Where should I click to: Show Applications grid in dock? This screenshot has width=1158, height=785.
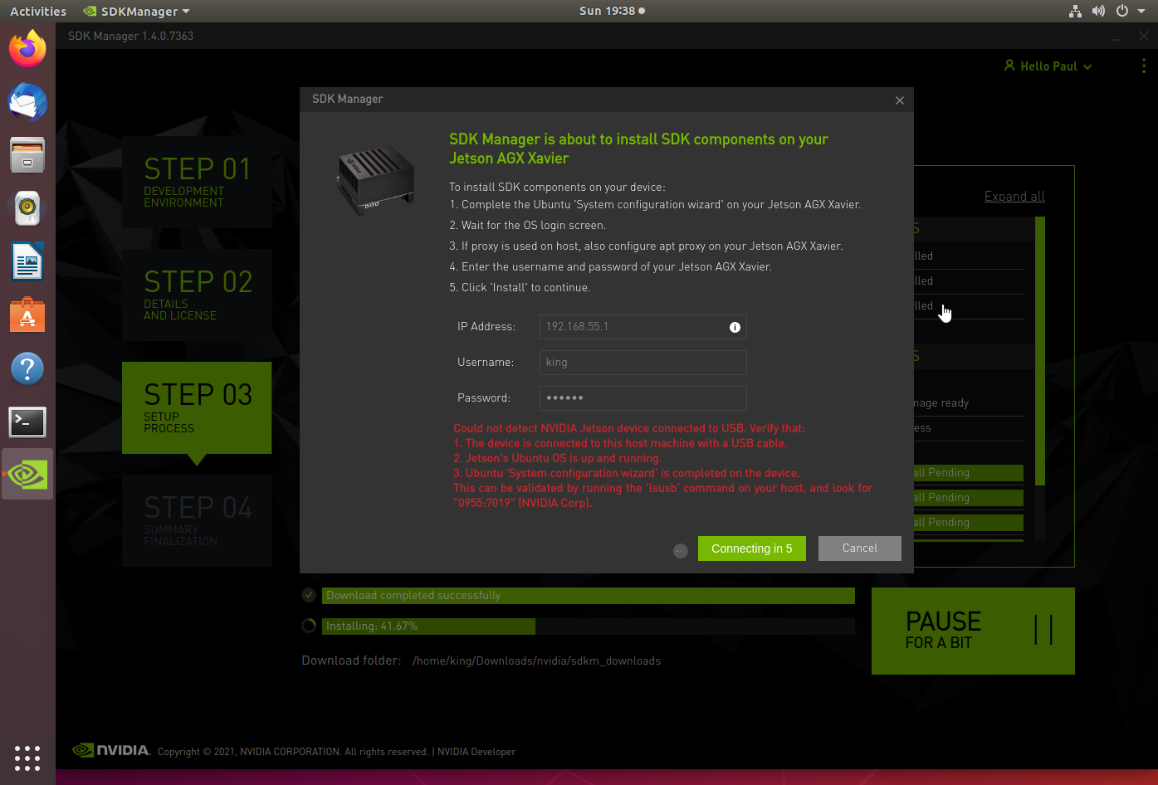point(27,758)
